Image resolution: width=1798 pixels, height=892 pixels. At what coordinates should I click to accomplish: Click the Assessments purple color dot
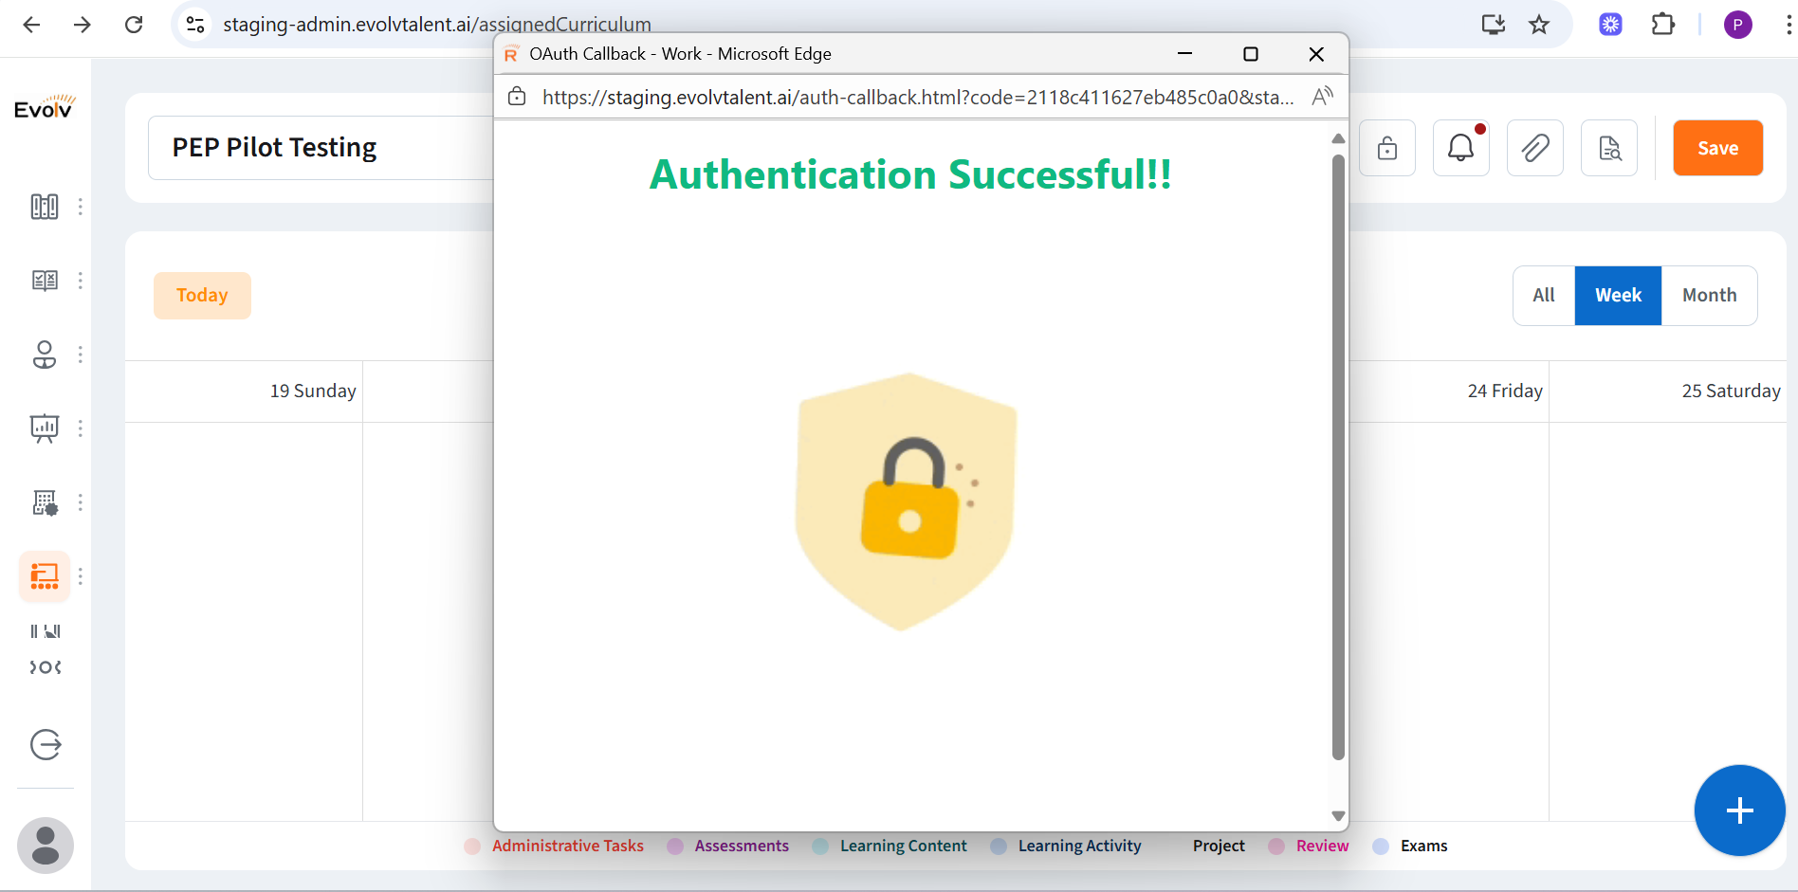click(x=675, y=846)
